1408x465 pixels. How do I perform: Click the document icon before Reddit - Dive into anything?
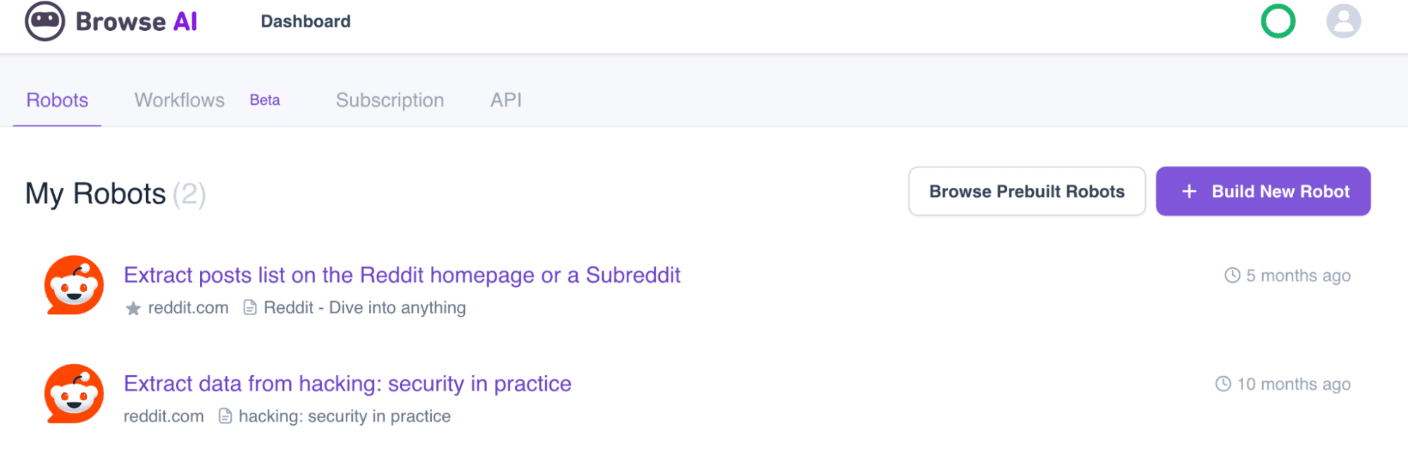click(250, 307)
